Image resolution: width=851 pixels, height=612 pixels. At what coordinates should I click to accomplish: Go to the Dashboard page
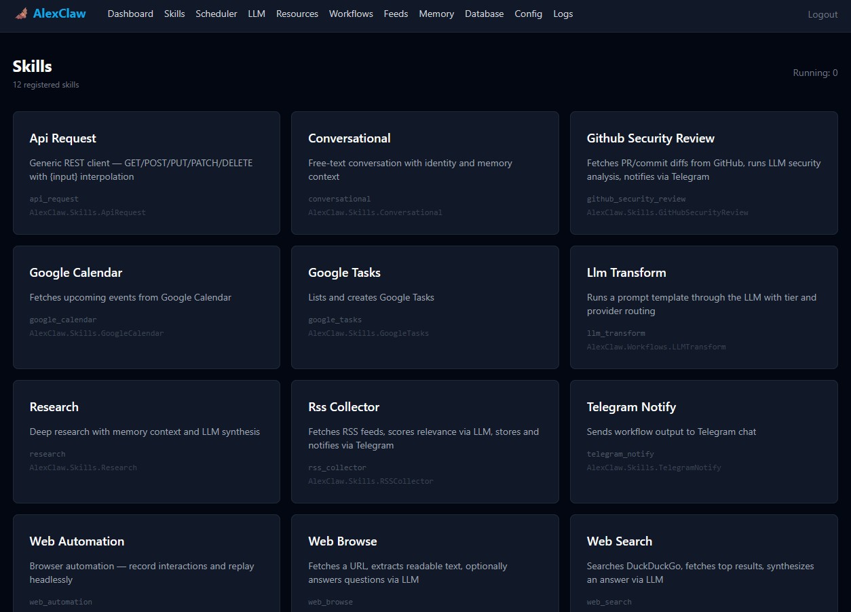[x=130, y=14]
